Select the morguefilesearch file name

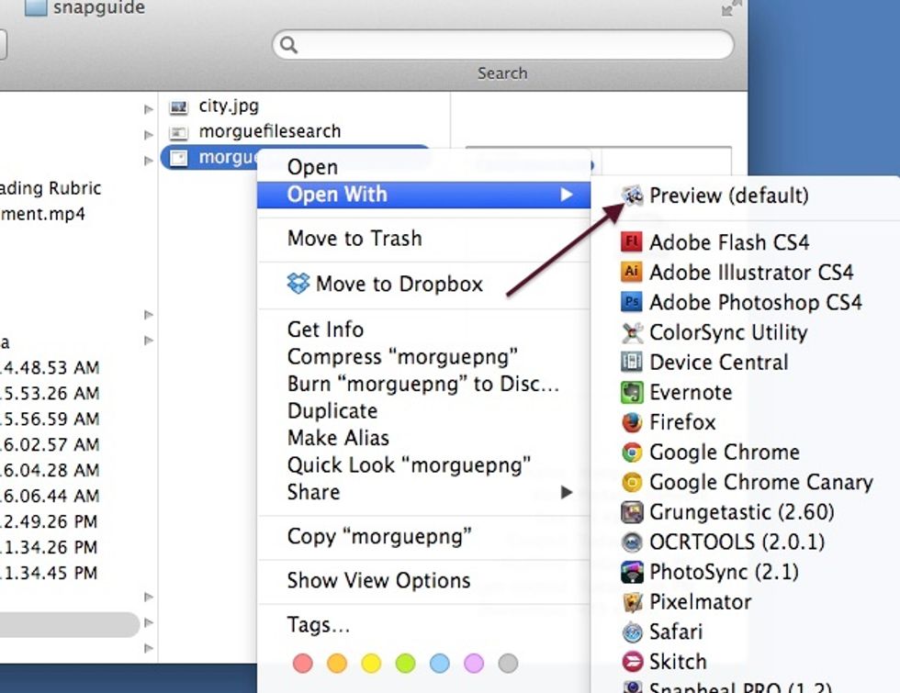270,131
